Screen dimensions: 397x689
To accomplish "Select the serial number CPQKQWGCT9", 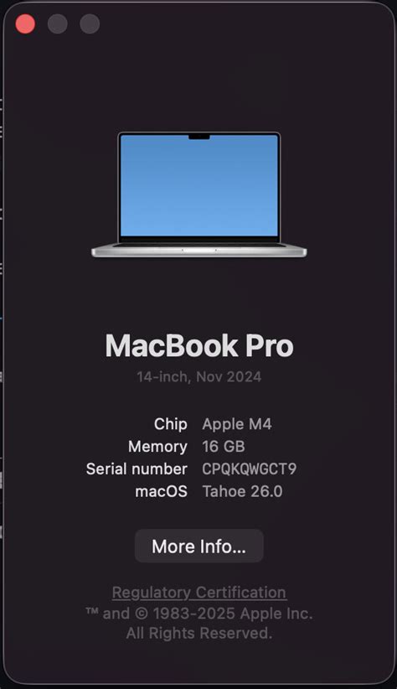I will point(249,469).
